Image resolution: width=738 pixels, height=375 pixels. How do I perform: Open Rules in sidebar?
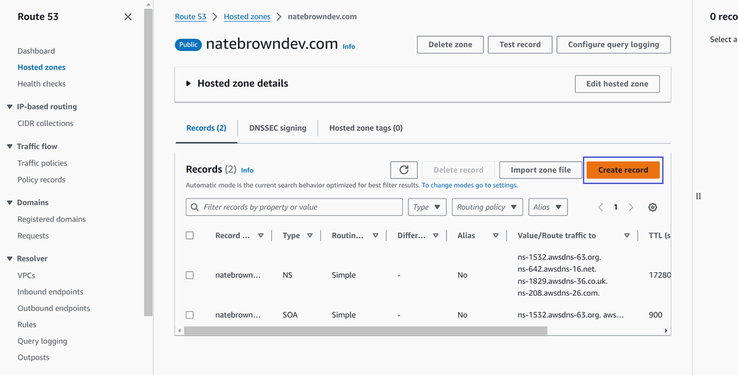tap(27, 325)
